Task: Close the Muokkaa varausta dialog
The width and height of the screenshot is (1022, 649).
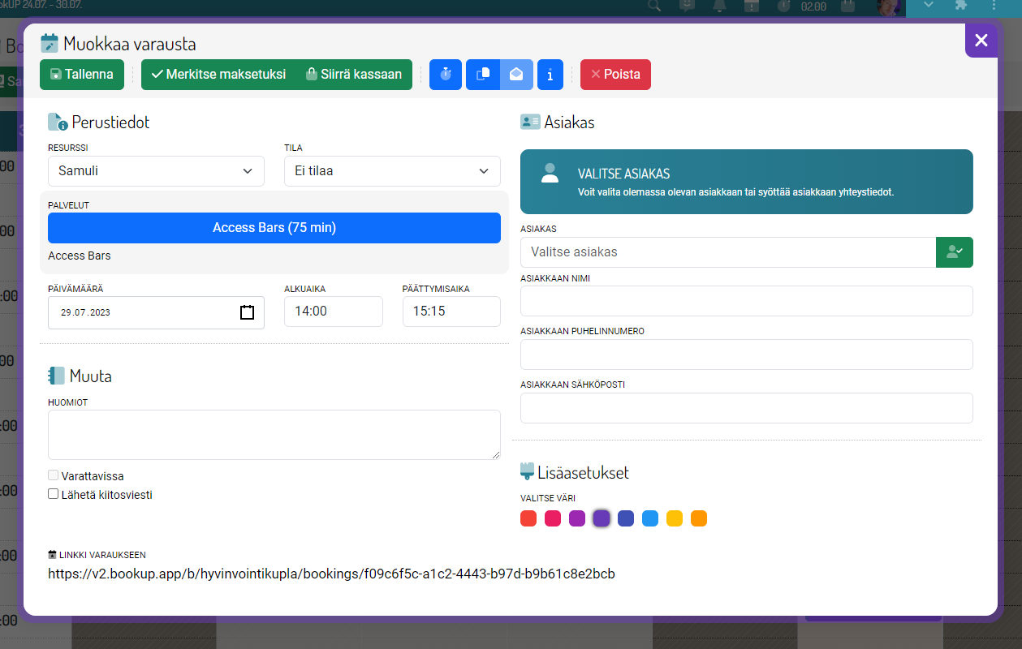Action: tap(981, 41)
